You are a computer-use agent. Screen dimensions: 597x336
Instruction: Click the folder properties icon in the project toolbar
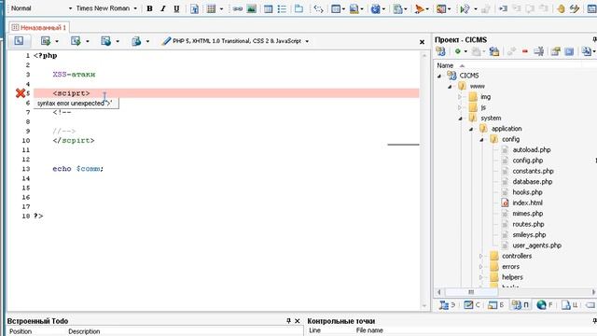(556, 51)
